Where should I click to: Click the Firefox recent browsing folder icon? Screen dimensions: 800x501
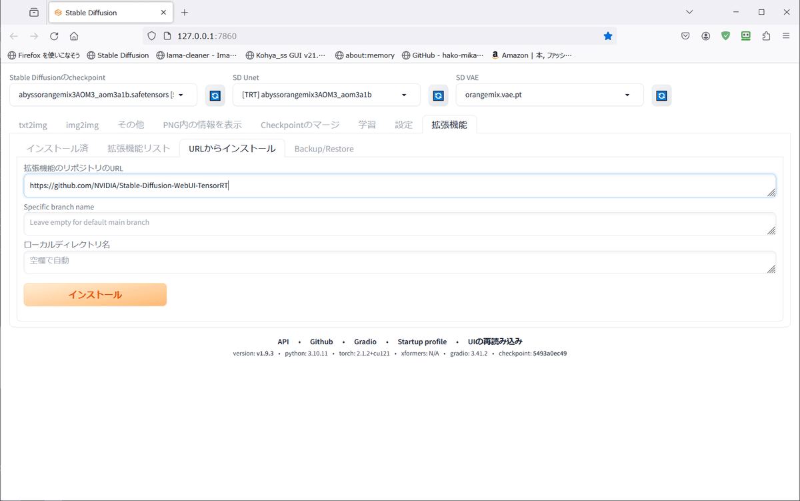pos(34,12)
